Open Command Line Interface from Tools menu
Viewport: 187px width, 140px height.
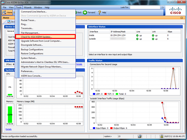(34, 12)
